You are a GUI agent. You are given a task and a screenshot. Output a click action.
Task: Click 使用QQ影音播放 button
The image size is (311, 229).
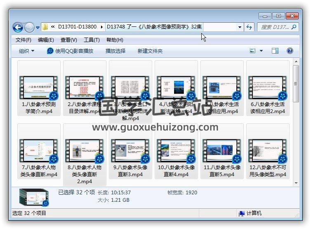[x=70, y=51]
